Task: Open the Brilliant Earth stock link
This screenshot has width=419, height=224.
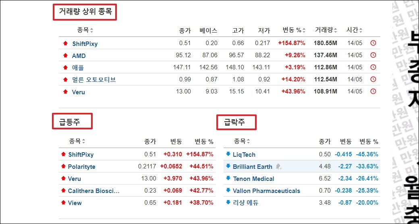Action: point(253,167)
